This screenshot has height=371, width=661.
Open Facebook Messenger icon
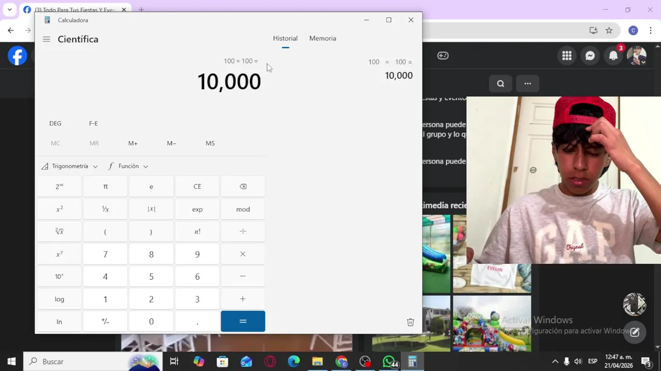590,56
